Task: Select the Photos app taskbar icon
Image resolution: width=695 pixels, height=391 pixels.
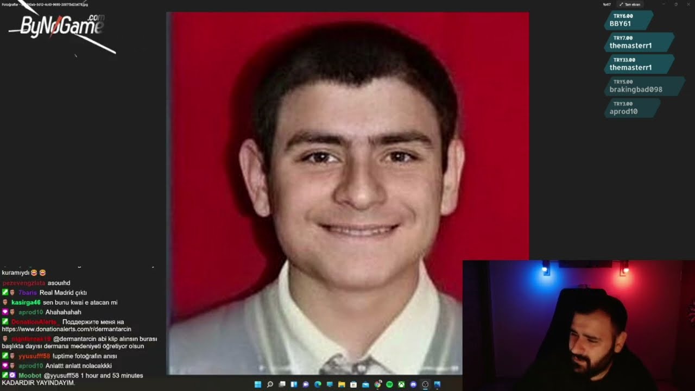Action: click(x=437, y=384)
